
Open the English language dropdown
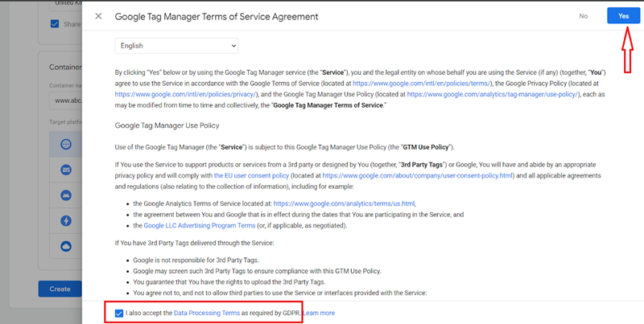pos(176,46)
